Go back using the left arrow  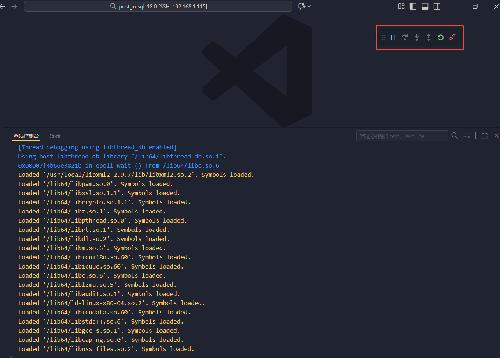(x=3, y=6)
